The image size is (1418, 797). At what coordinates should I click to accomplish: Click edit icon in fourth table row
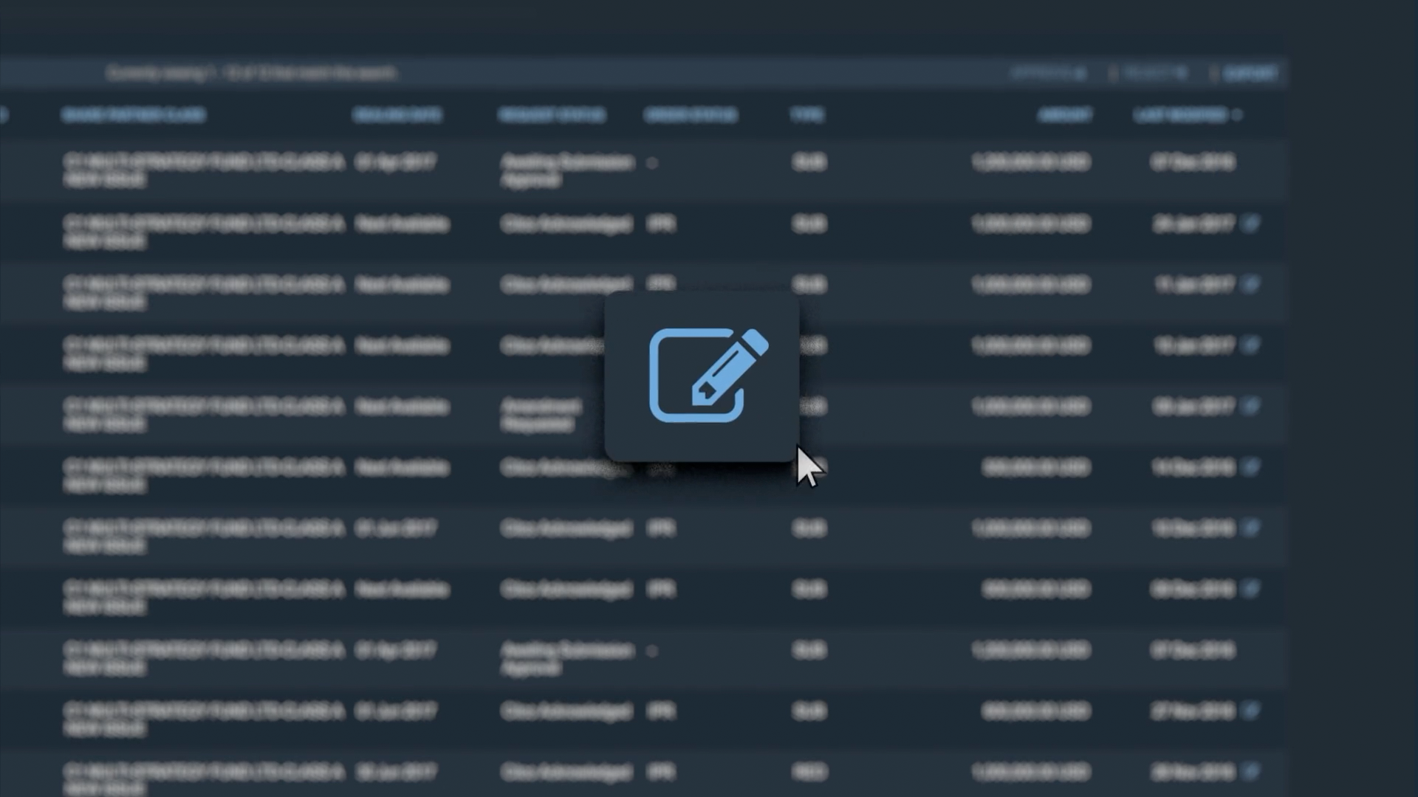(x=1250, y=345)
